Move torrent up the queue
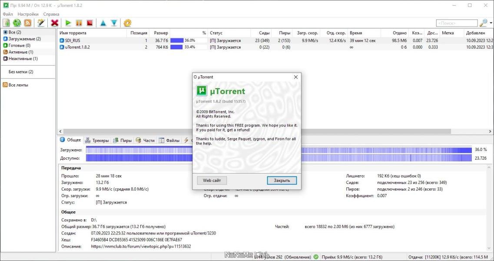Image resolution: width=494 pixels, height=261 pixels. pyautogui.click(x=103, y=23)
